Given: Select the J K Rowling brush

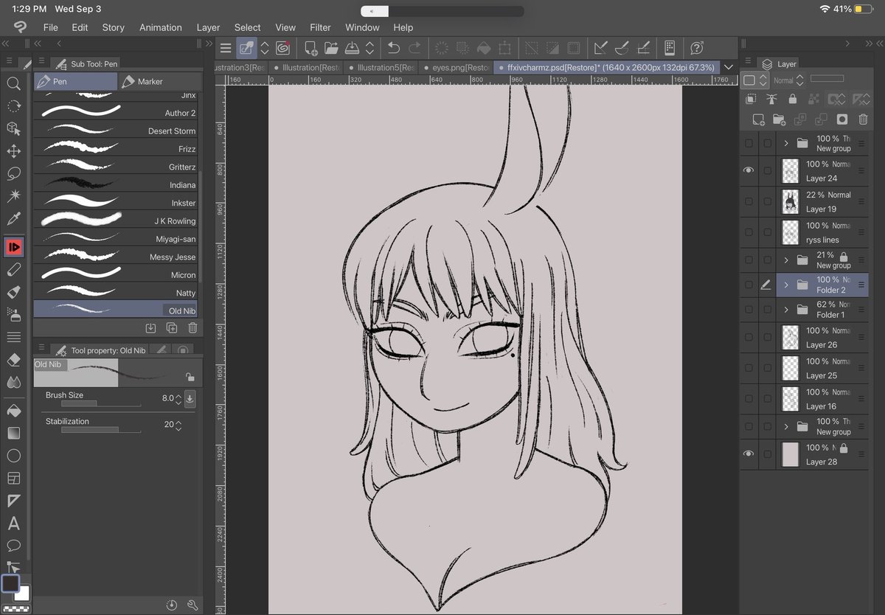Looking at the screenshot, I should (116, 220).
